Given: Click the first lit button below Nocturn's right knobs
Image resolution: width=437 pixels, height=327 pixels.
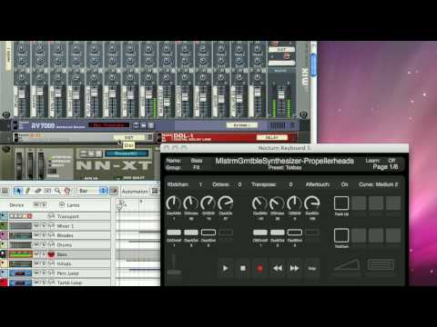Looking at the screenshot, I should 260,233.
